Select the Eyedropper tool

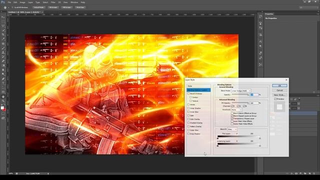3,39
